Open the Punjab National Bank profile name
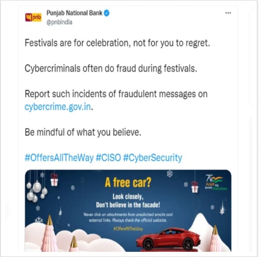 pos(74,13)
